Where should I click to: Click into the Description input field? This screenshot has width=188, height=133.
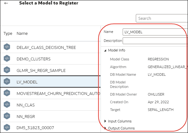pos(155,41)
